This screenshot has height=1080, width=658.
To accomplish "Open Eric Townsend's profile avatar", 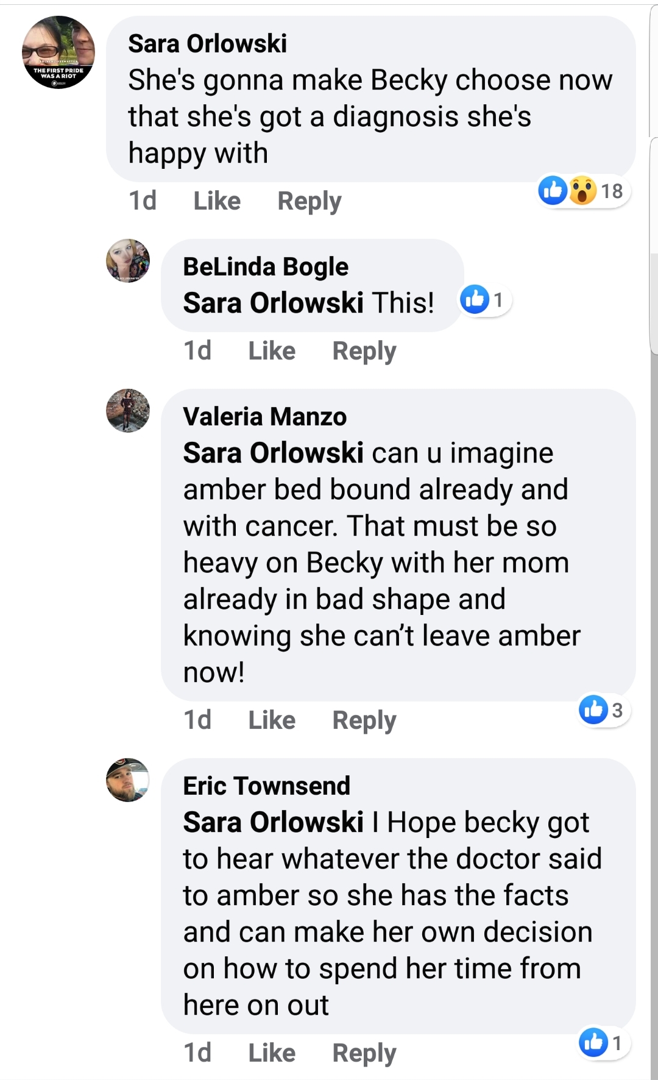I will coord(128,780).
